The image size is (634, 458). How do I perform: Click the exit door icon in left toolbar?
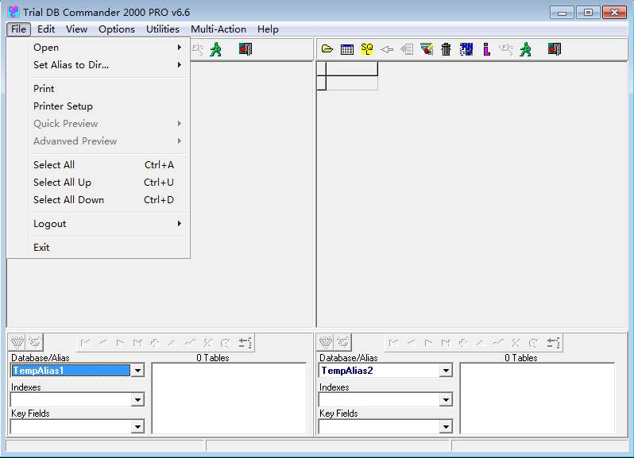(245, 49)
